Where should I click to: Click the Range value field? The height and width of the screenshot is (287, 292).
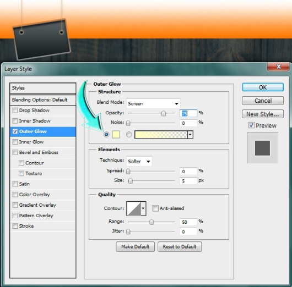coord(188,222)
